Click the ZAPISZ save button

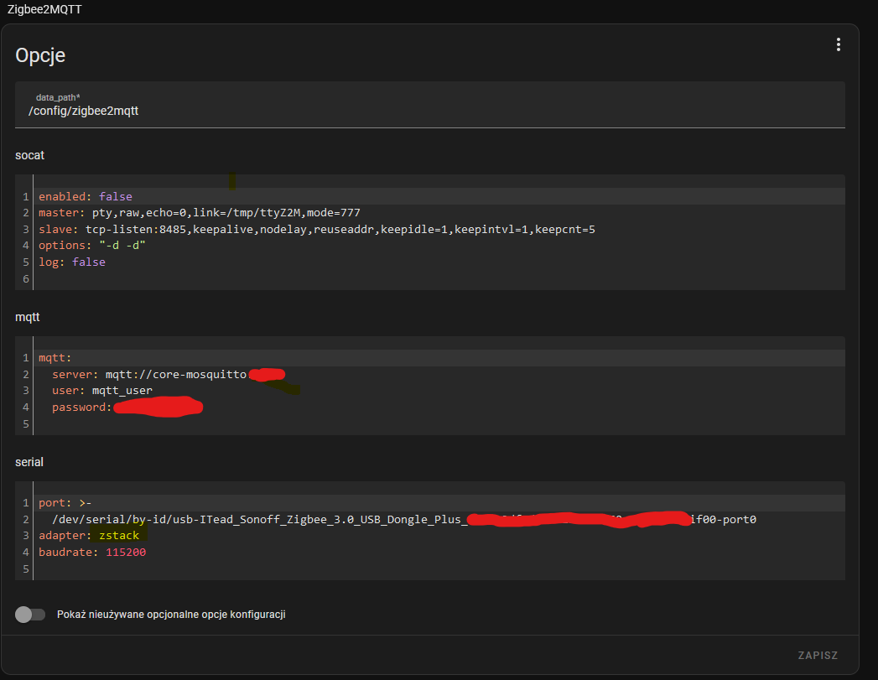click(818, 656)
